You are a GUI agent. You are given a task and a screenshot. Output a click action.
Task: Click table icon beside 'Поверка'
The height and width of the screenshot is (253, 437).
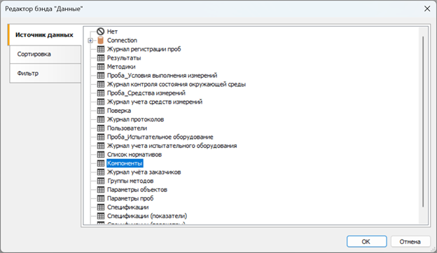point(101,111)
